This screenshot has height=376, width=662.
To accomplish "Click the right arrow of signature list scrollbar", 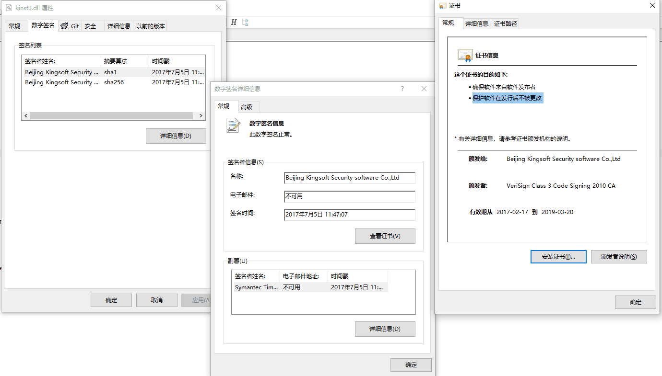I will pos(201,116).
